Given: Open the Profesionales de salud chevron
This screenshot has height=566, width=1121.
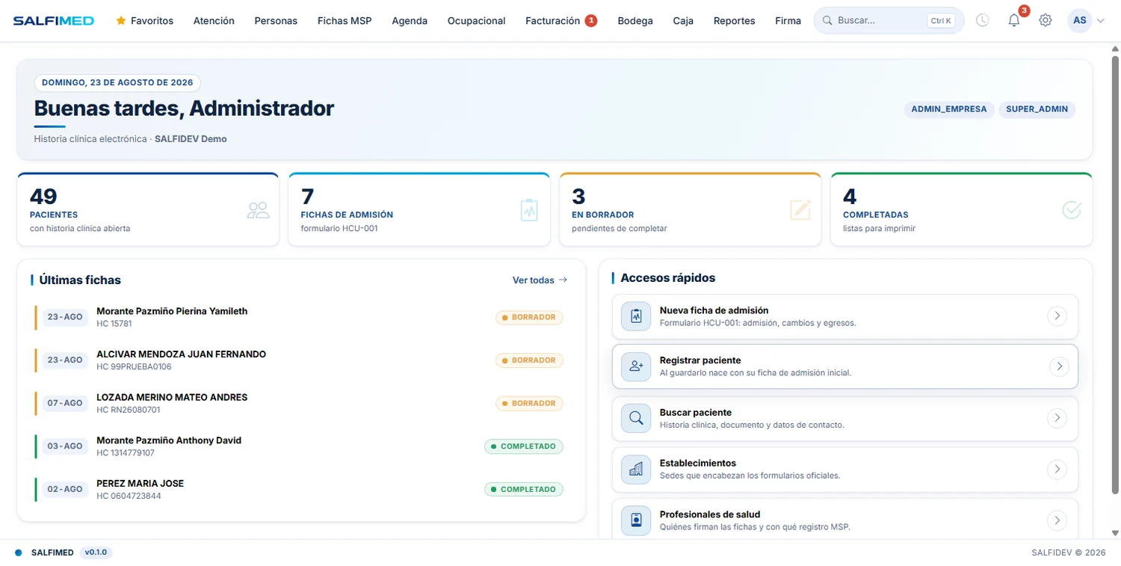Looking at the screenshot, I should 1056,520.
